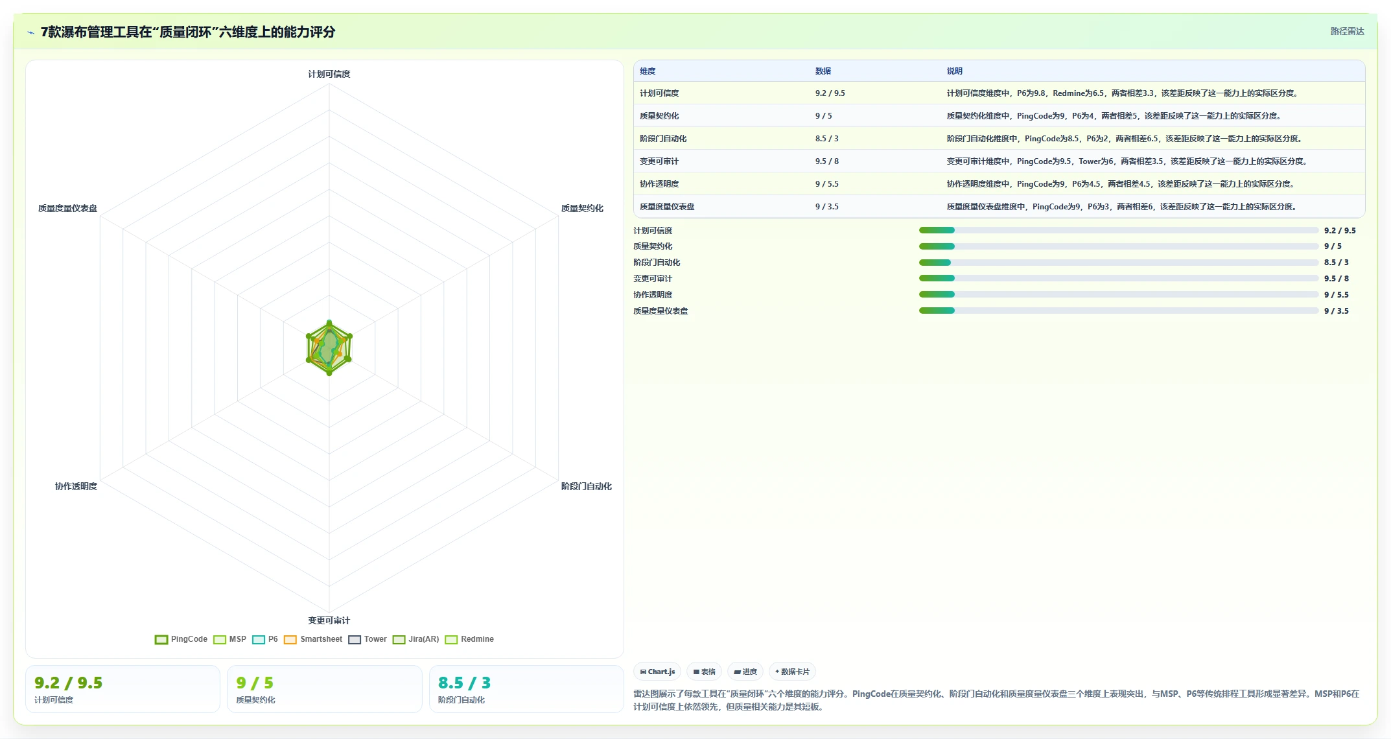Click the 路径雷达 tag at top right
This screenshot has width=1391, height=739.
tap(1347, 31)
